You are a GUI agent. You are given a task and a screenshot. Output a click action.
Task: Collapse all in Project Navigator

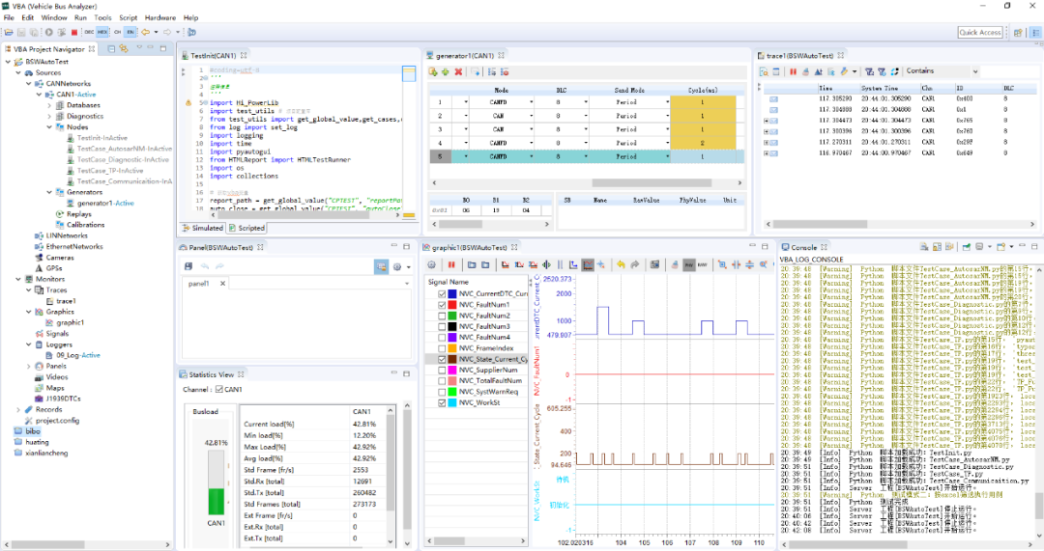point(111,48)
